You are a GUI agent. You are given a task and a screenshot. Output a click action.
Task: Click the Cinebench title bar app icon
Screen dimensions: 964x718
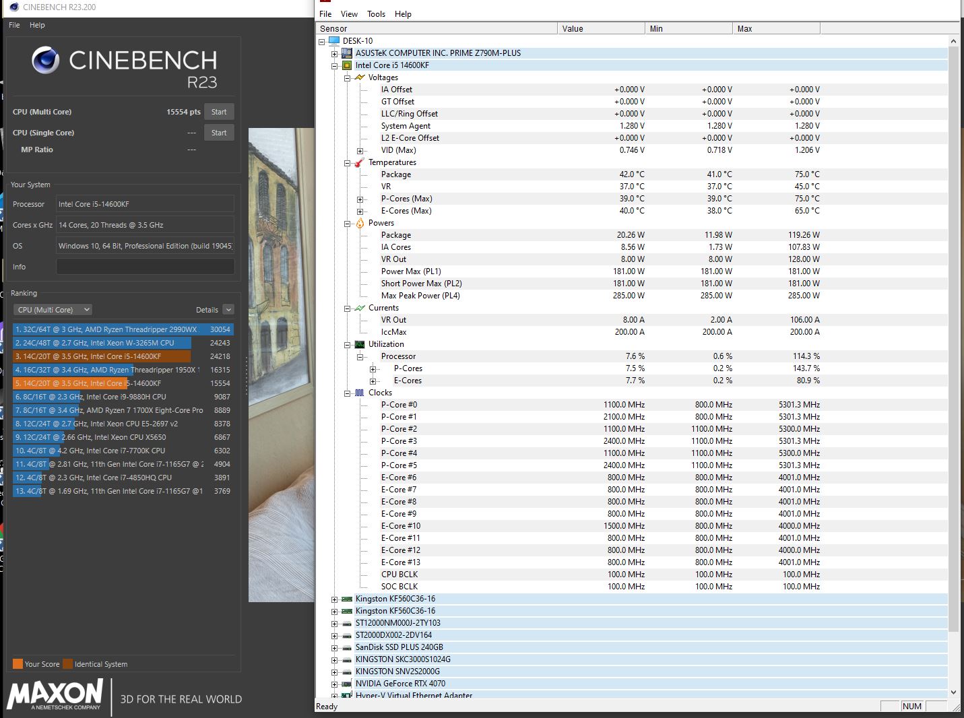[x=14, y=7]
